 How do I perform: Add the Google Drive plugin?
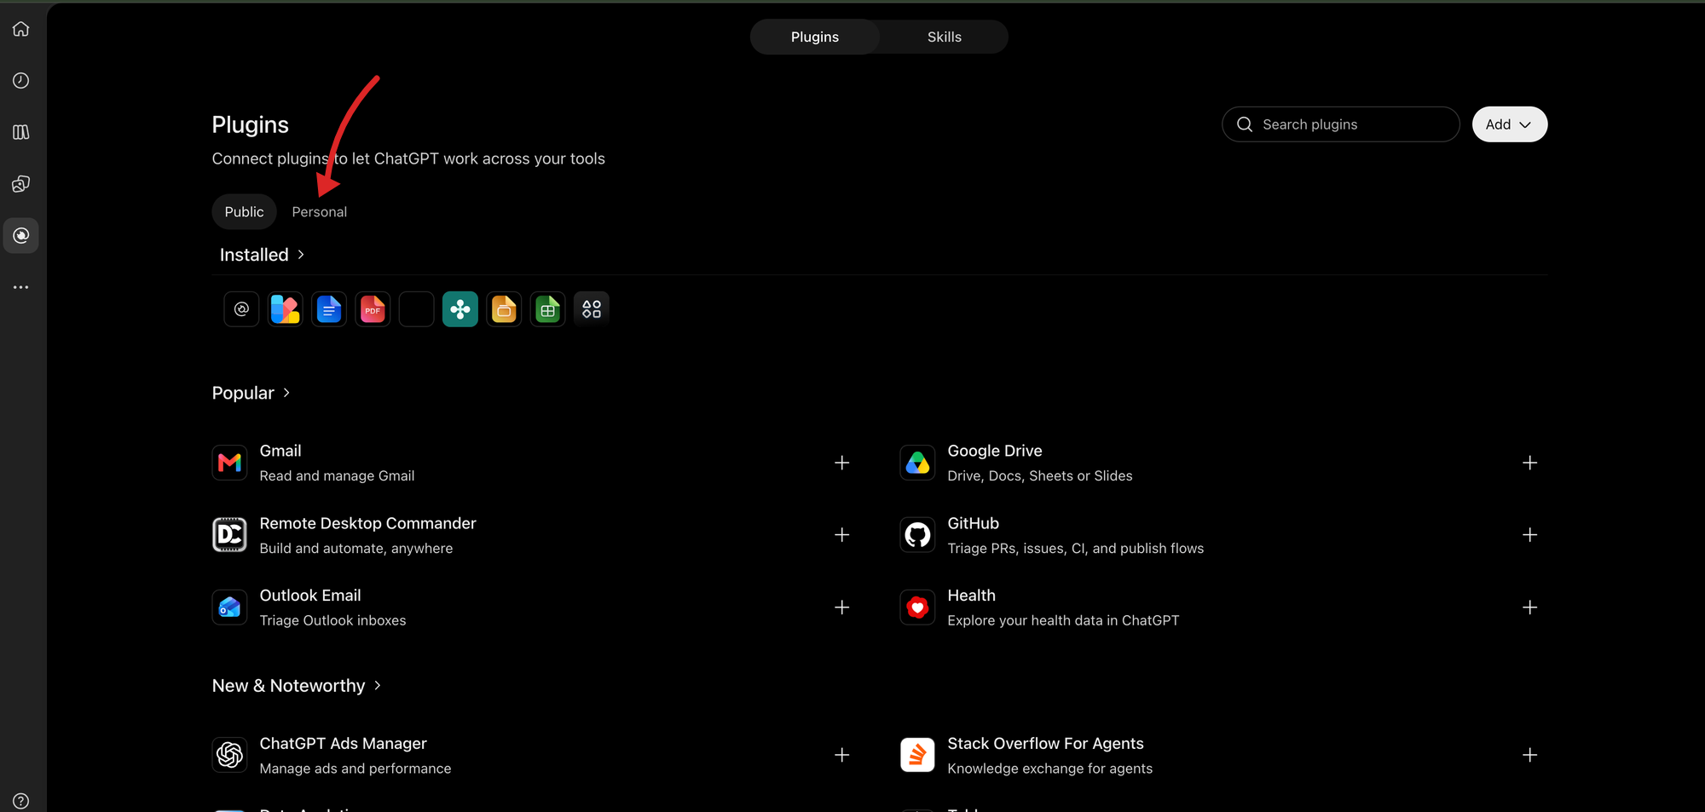coord(1530,463)
